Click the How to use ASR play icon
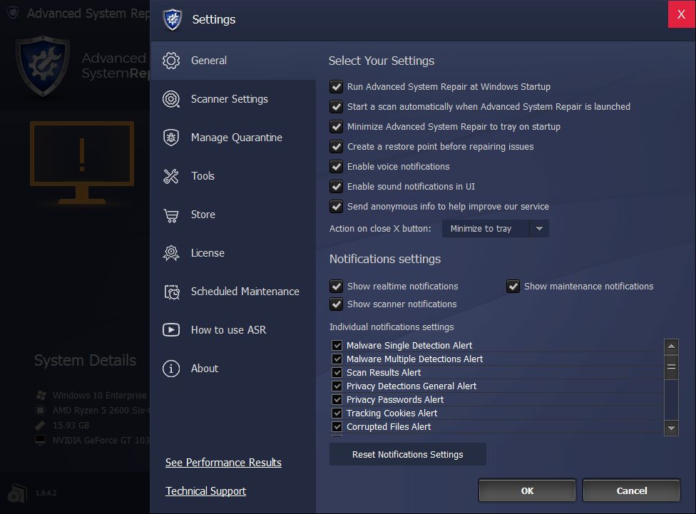The width and height of the screenshot is (696, 514). click(171, 330)
